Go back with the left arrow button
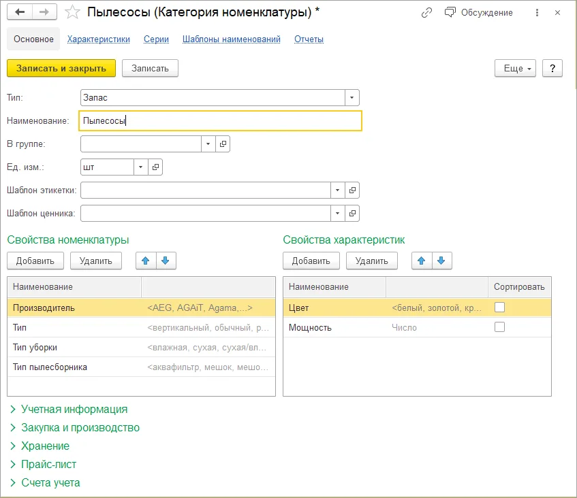Image resolution: width=577 pixels, height=498 pixels. 20,12
